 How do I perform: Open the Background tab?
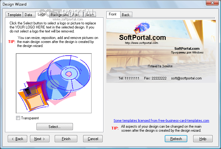pos(60,15)
